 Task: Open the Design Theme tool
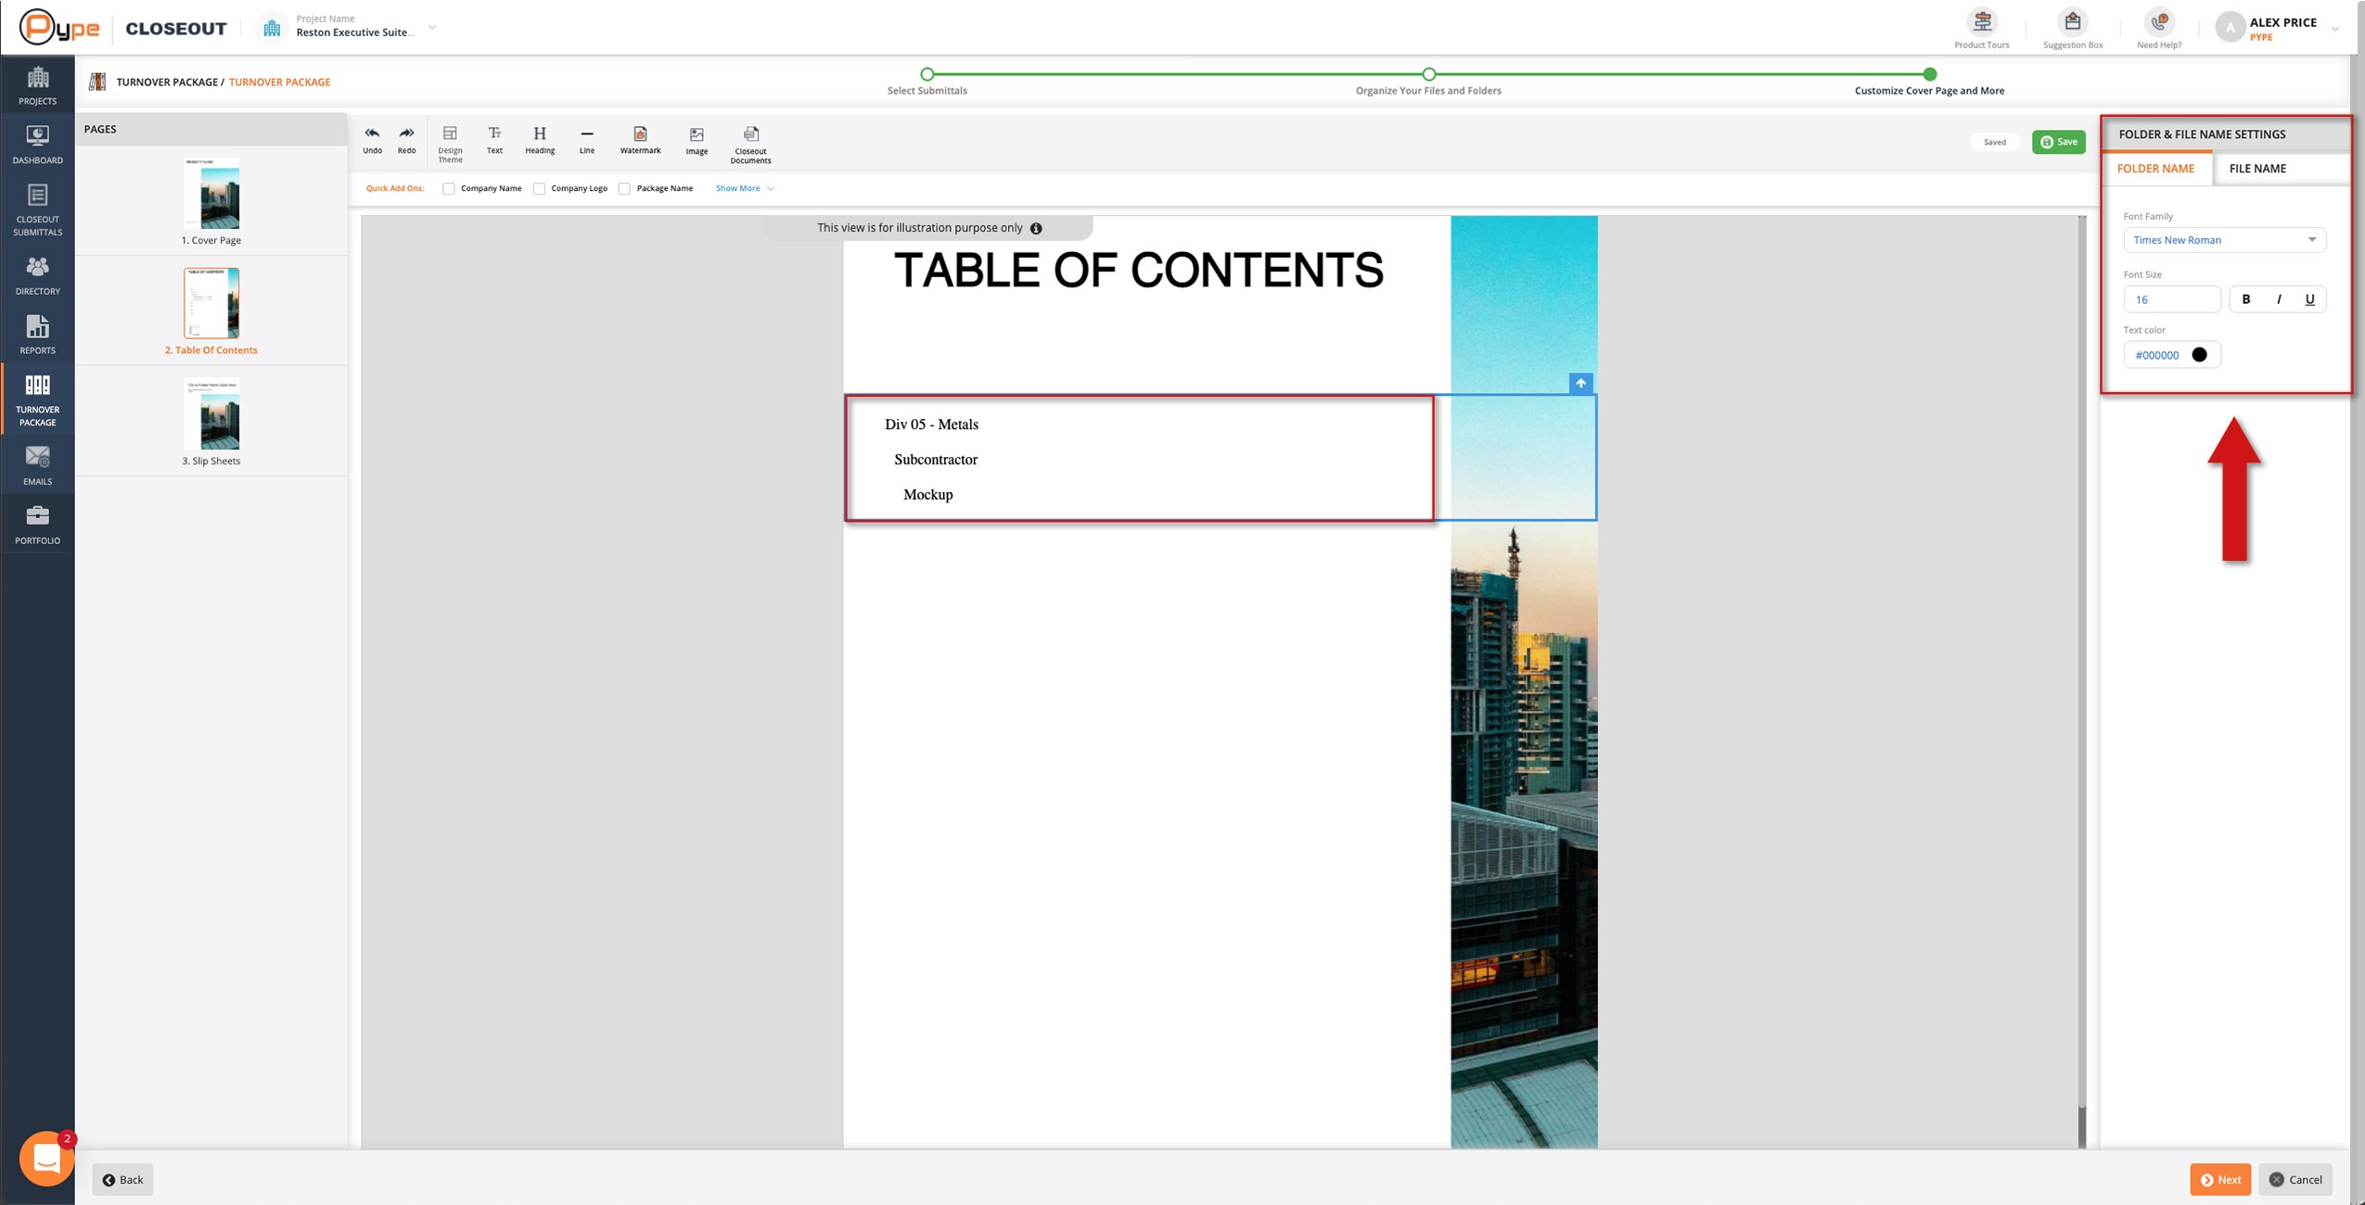coord(450,143)
